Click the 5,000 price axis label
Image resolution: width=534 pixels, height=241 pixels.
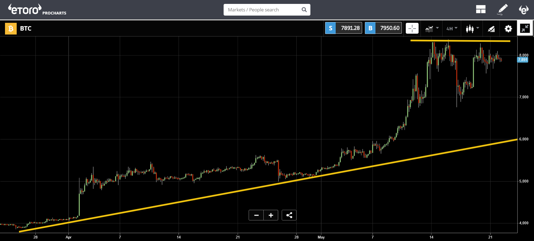click(x=524, y=181)
